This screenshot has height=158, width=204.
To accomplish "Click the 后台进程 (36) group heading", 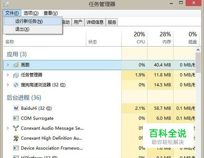I will 24,98.
